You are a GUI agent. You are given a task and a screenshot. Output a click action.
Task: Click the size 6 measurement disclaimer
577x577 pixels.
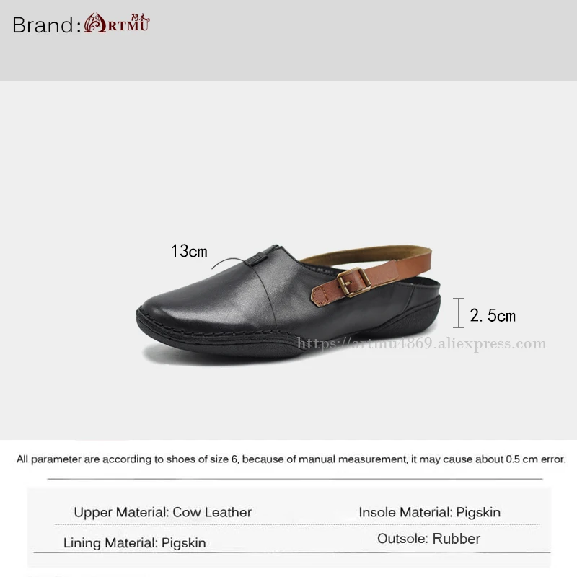point(291,459)
